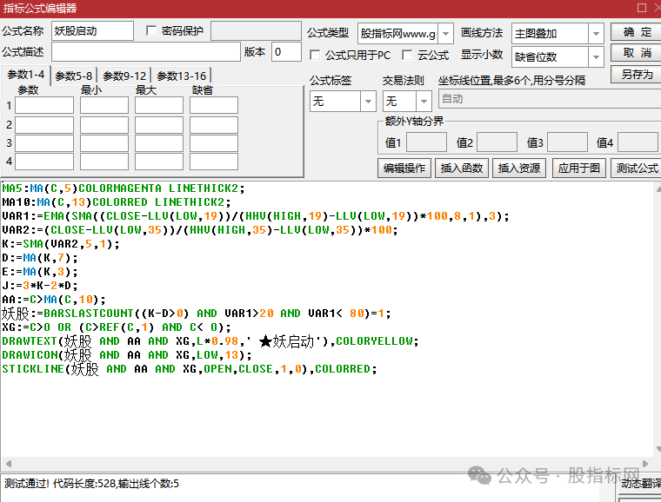Click the MA5 code line
This screenshot has height=502, width=661.
(x=124, y=188)
